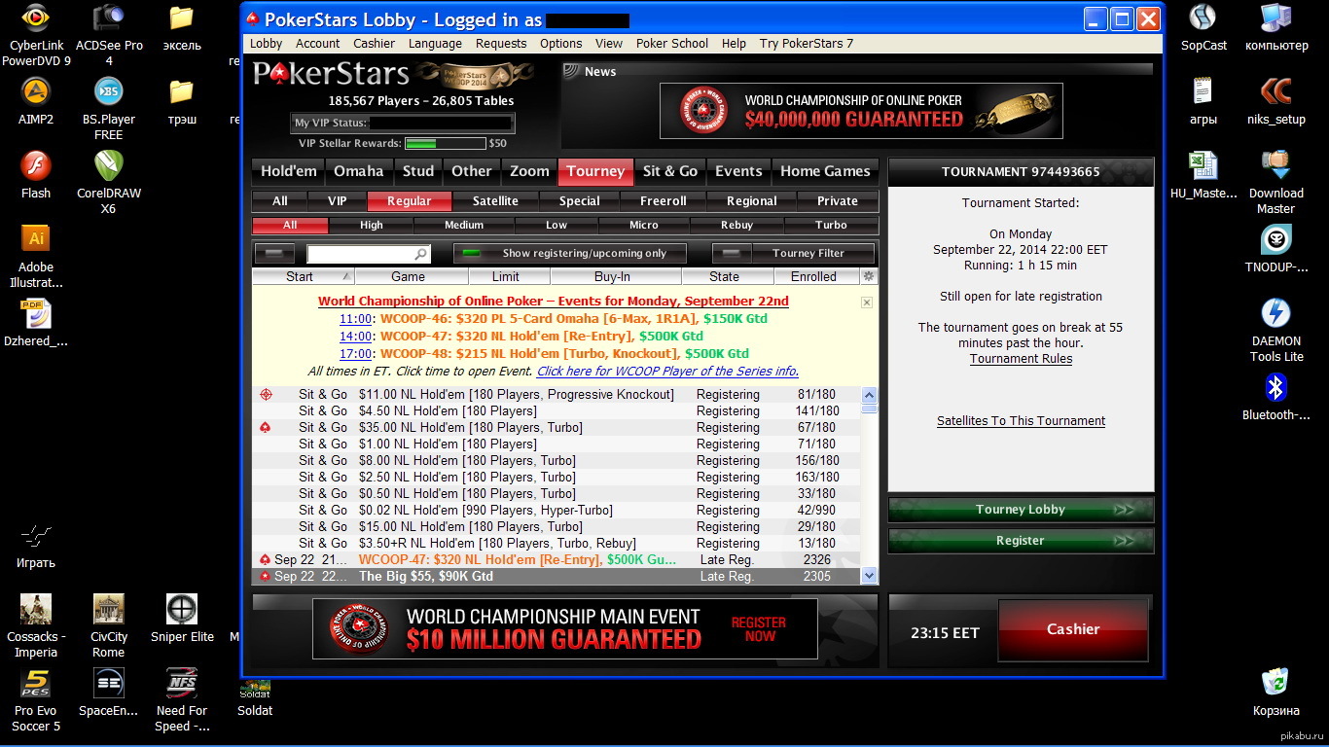Click the Tourney Lobby button
This screenshot has height=747, width=1329.
click(1021, 510)
